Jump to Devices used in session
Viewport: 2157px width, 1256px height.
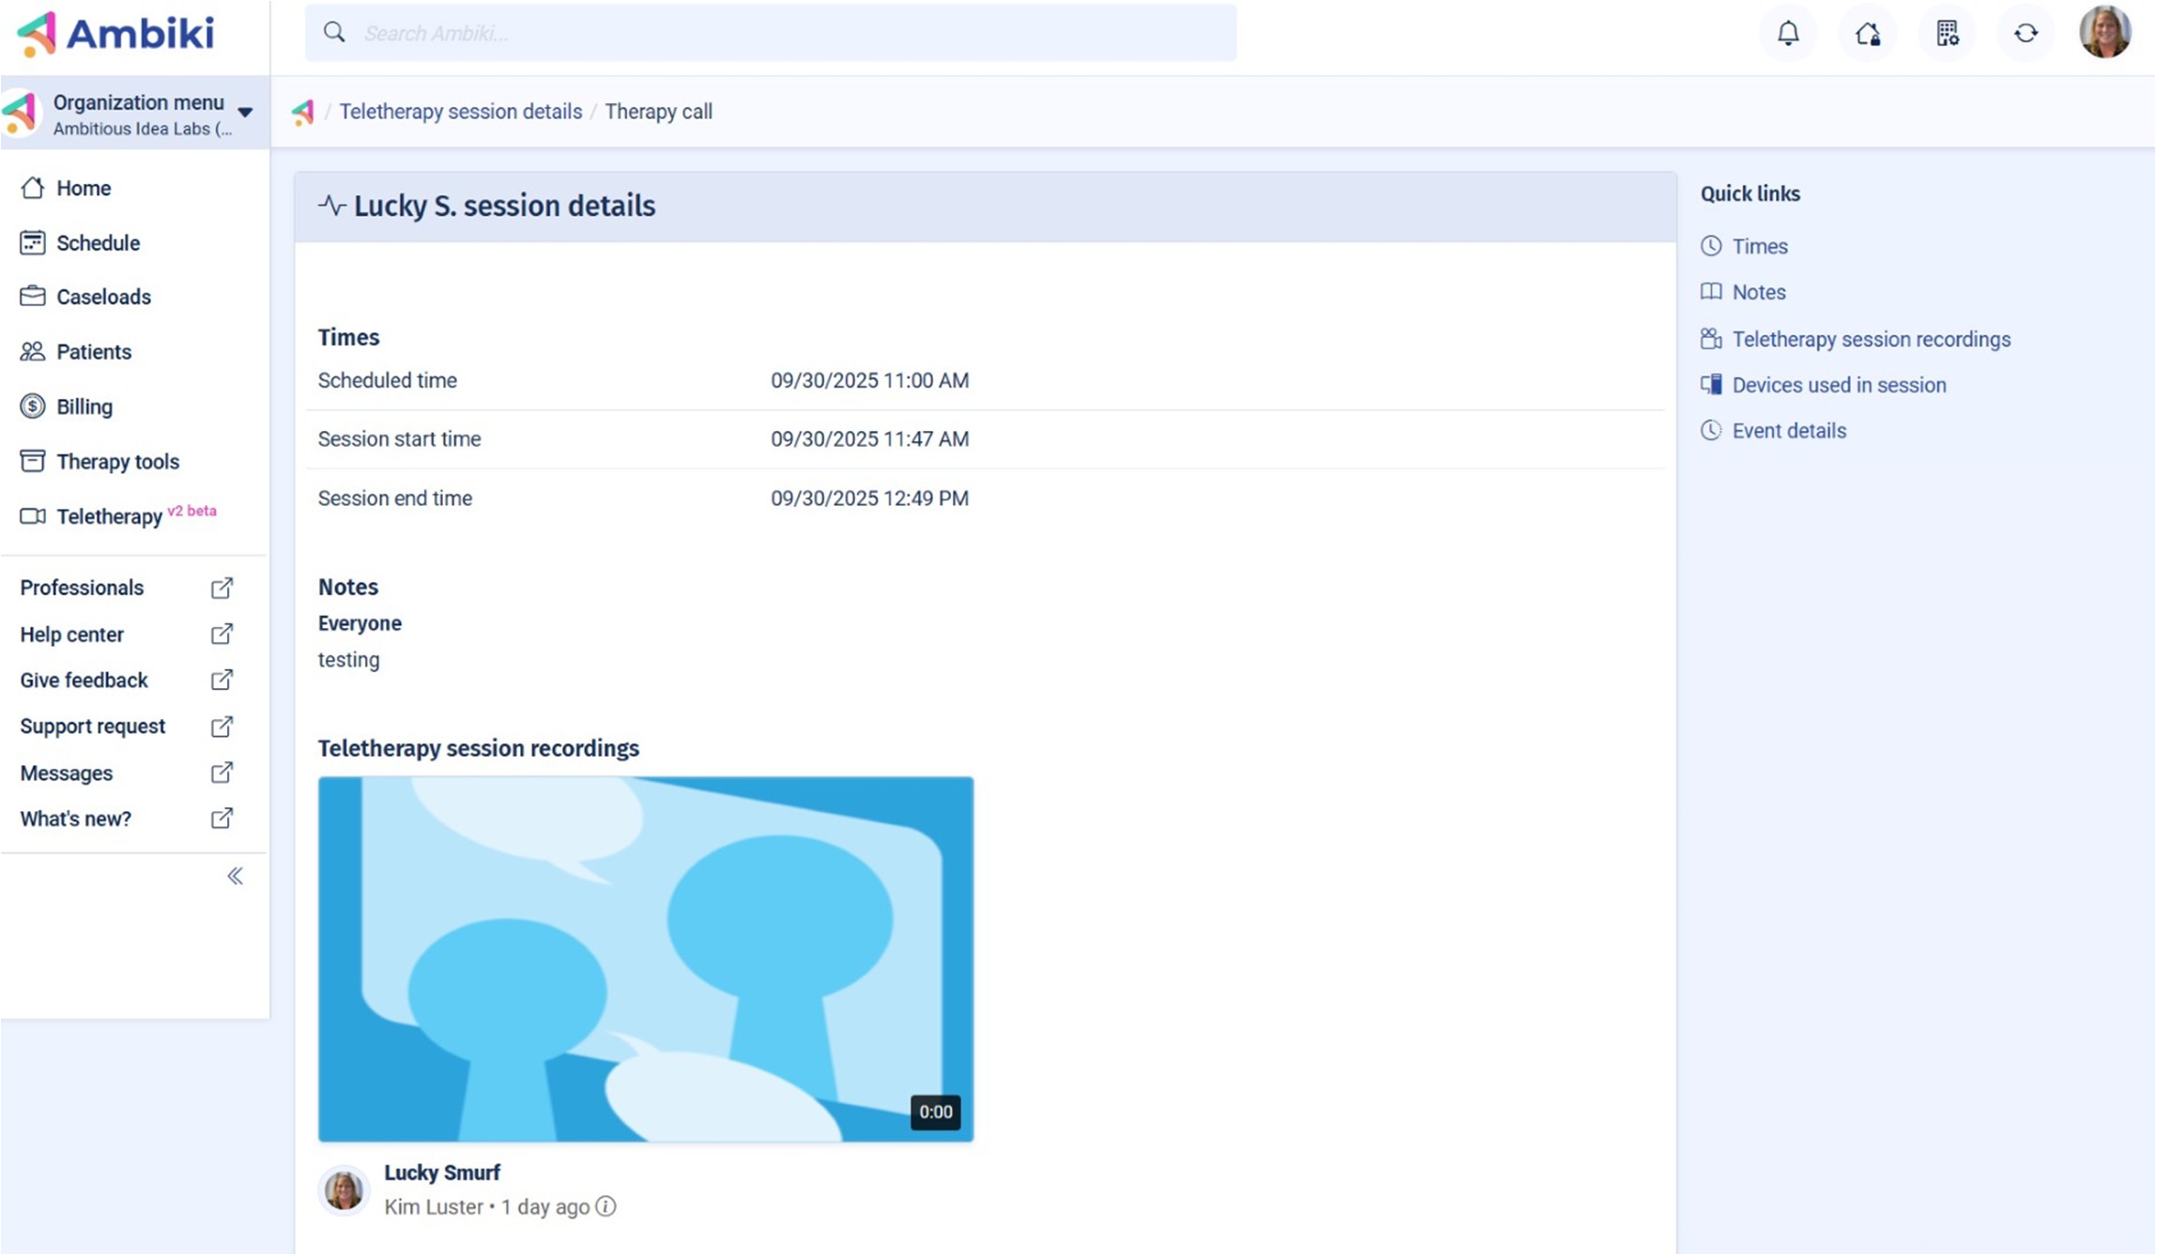tap(1838, 386)
